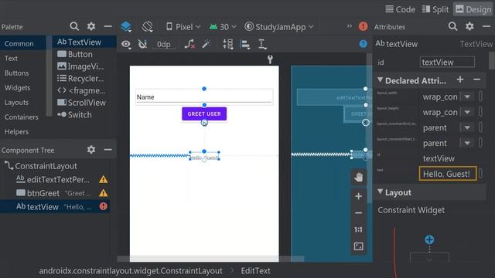
Task: Switch to Design view
Action: (473, 9)
